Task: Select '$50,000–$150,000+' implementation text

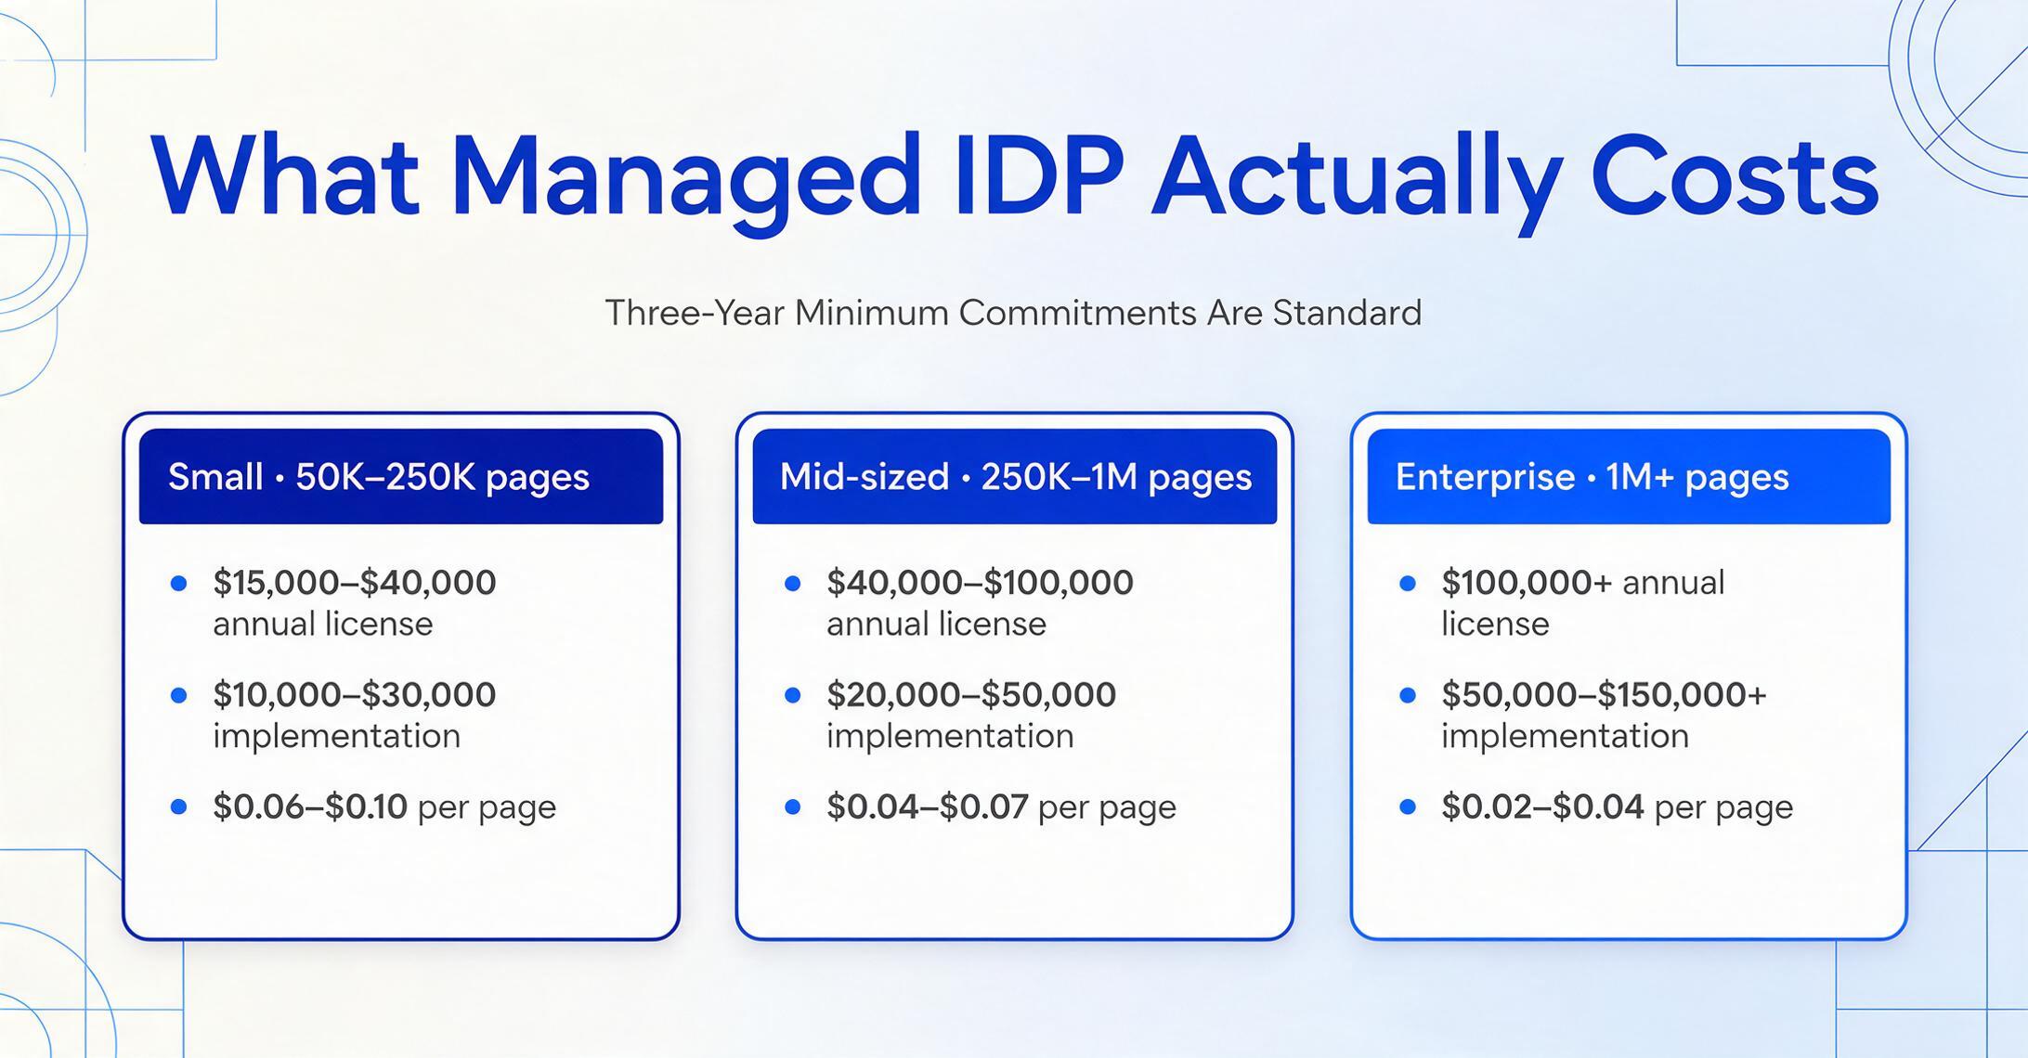Action: [1604, 715]
